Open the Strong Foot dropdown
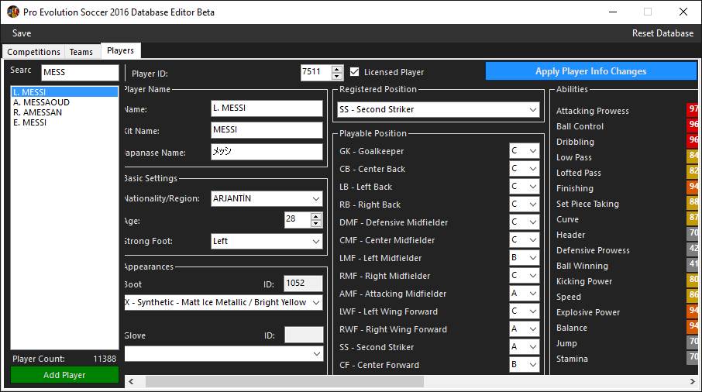Image resolution: width=702 pixels, height=392 pixels. coord(267,241)
